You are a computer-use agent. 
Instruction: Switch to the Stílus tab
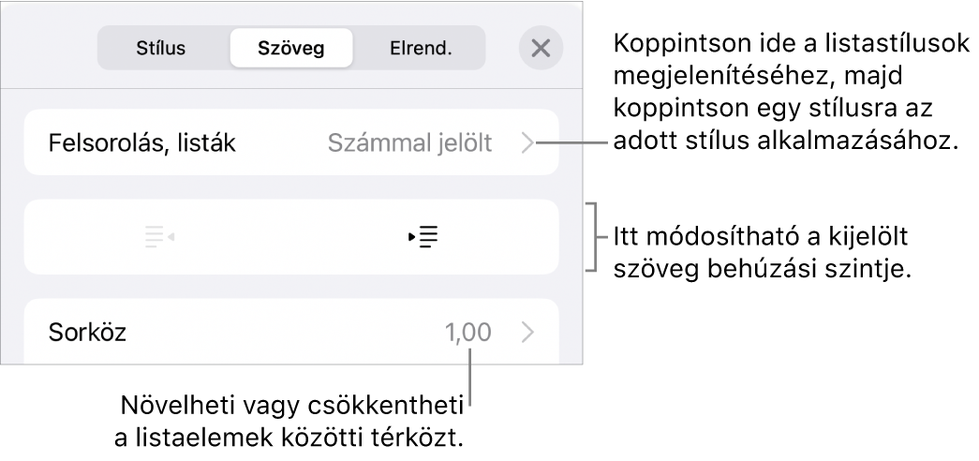coord(163,49)
